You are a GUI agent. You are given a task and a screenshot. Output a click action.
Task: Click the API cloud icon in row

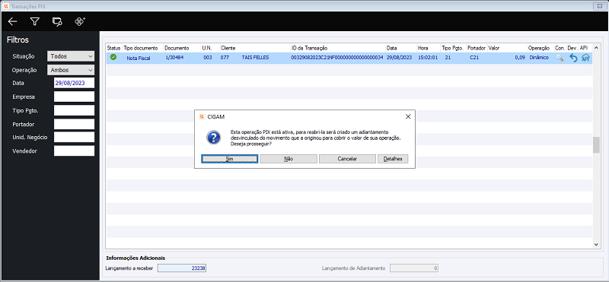tap(585, 58)
